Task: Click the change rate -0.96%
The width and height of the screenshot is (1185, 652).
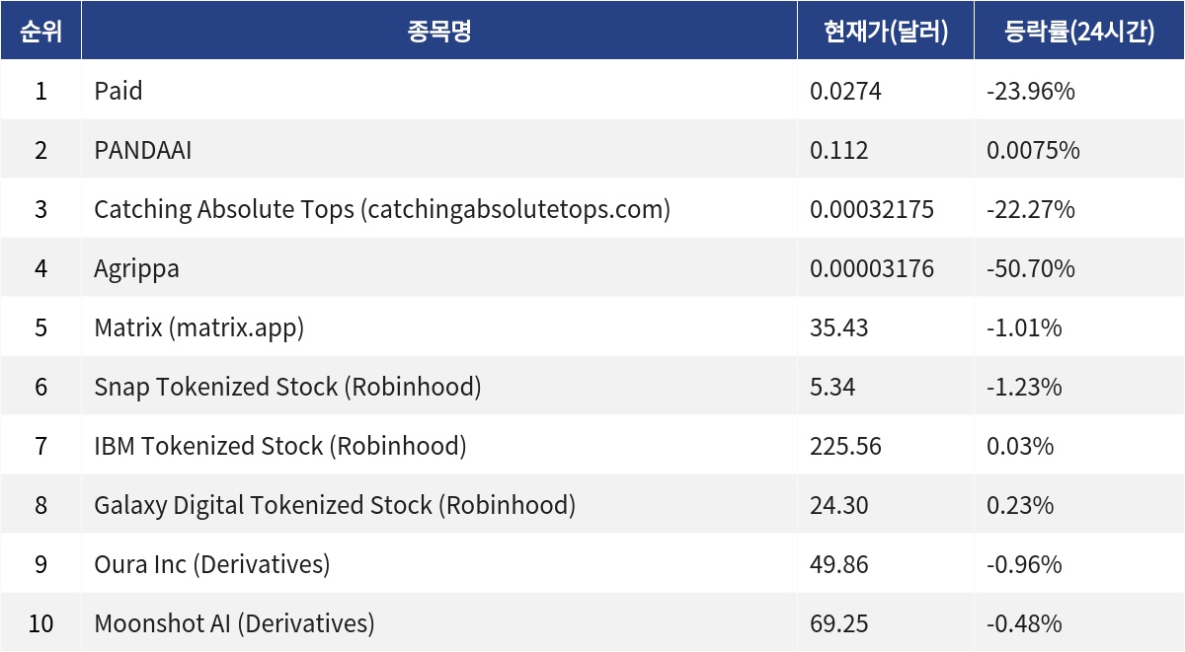Action: click(x=1024, y=565)
